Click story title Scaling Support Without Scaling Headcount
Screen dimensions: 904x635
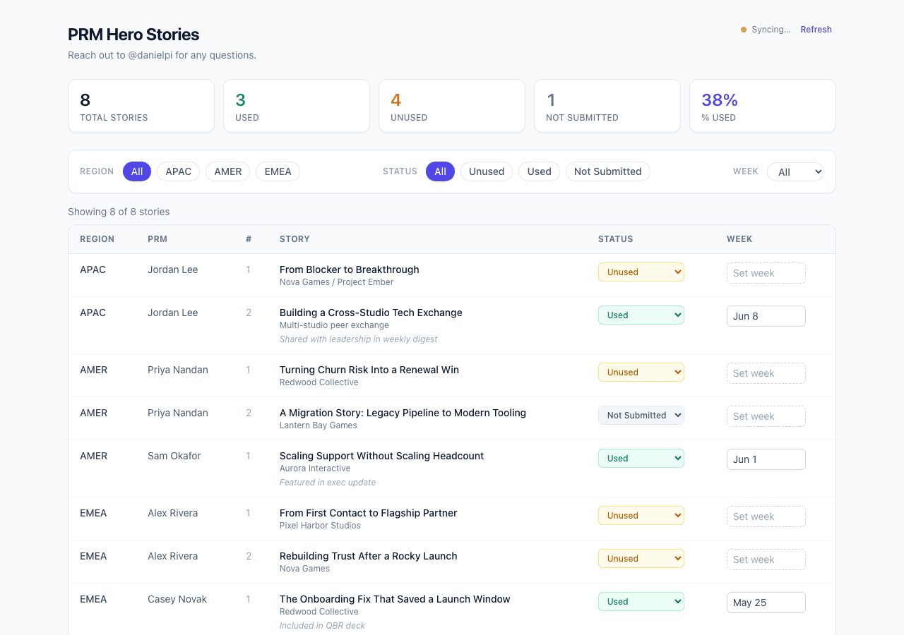[381, 456]
